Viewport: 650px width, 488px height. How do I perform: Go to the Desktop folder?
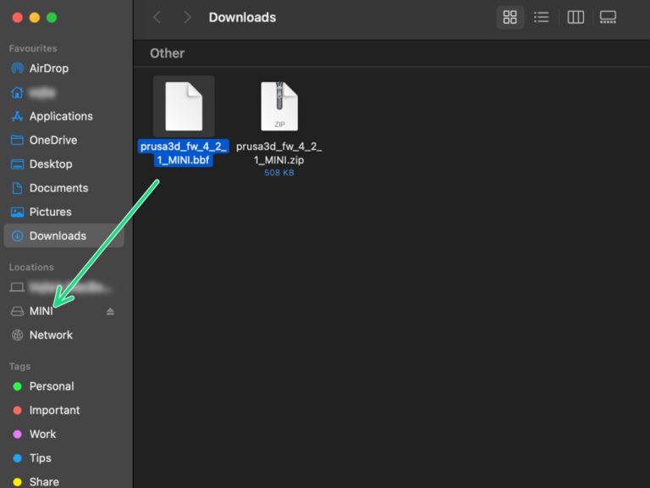(51, 164)
